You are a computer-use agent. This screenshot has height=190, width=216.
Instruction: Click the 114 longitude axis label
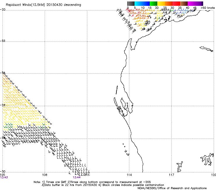pyautogui.click(x=129, y=175)
